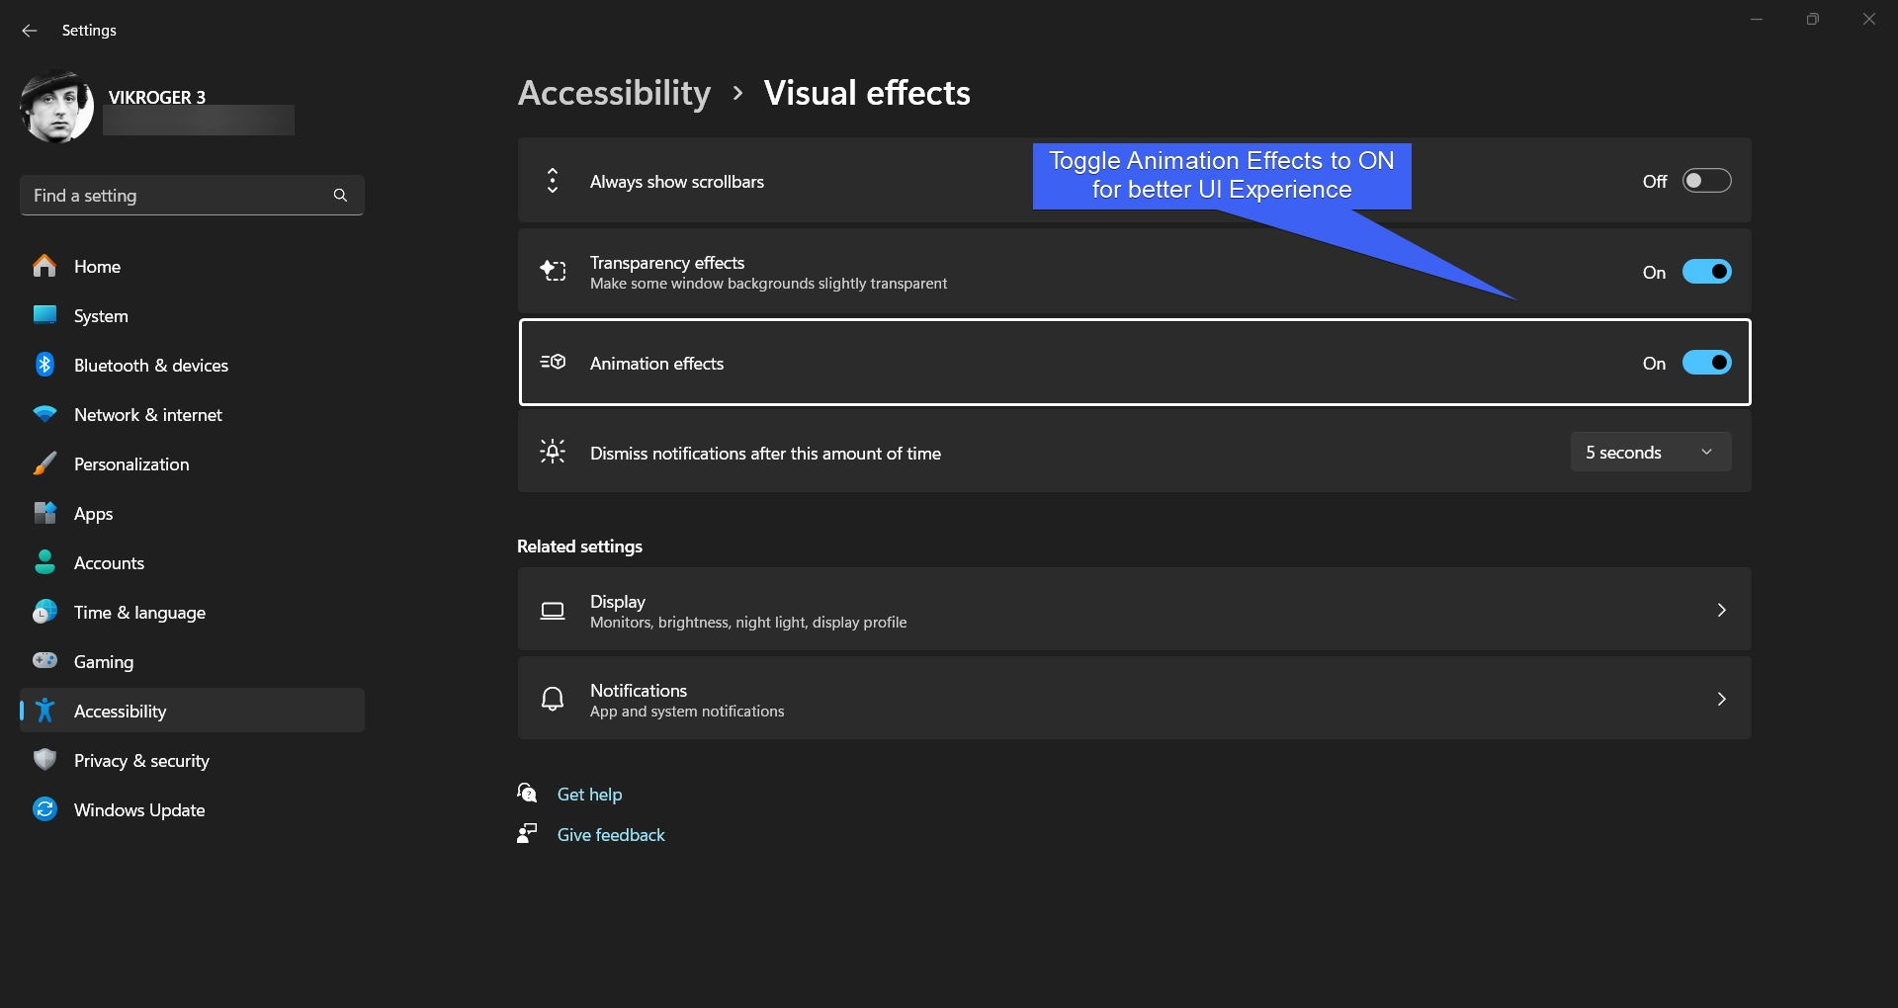Open the 5 seconds dropdown
This screenshot has width=1898, height=1008.
(1650, 452)
